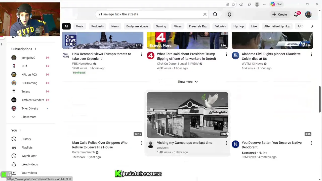Open the split screen grid icon

[x=227, y=4]
